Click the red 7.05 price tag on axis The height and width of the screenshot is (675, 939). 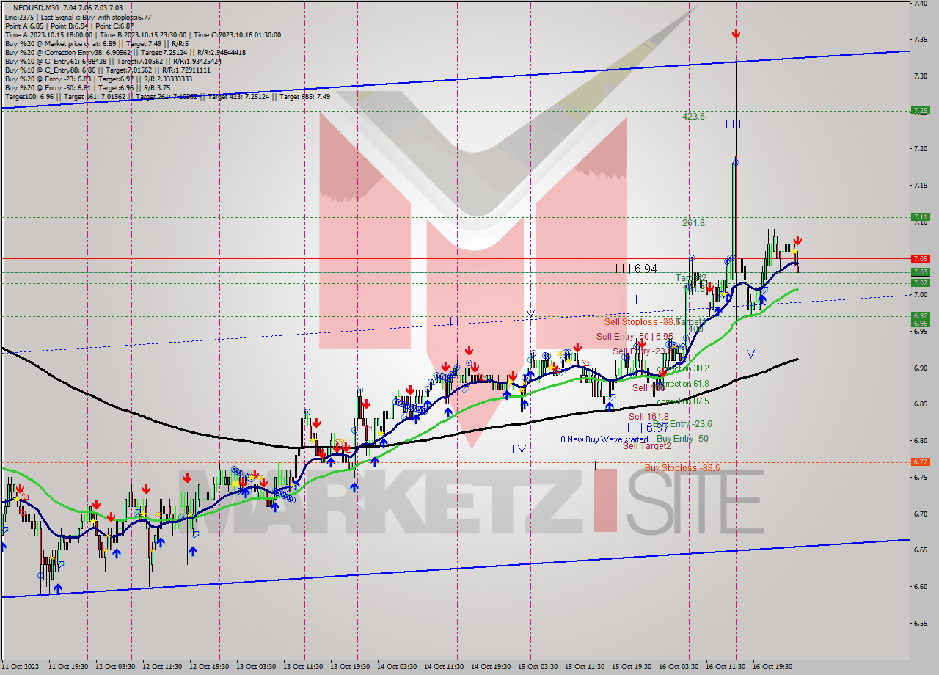(x=920, y=258)
